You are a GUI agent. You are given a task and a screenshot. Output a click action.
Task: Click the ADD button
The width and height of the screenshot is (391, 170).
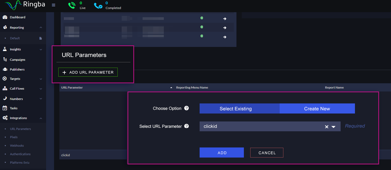[222, 152]
